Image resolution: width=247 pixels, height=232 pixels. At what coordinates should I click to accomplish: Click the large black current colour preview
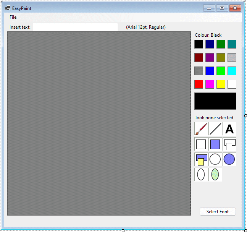coord(215,101)
